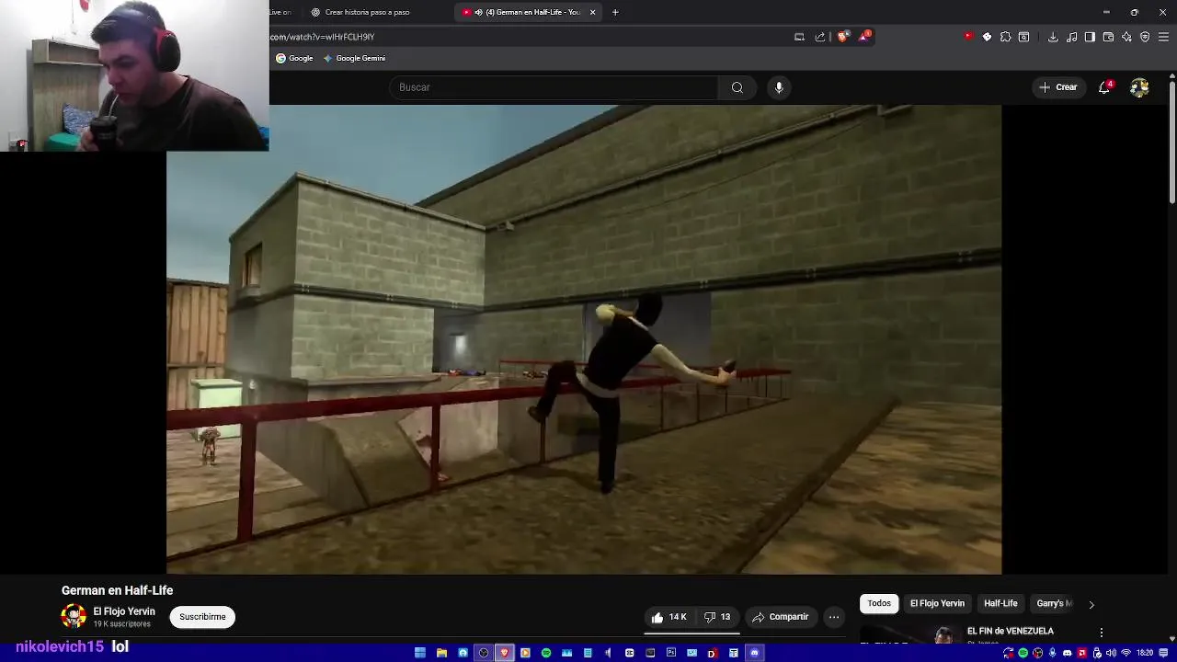Open a new browser tab
Image resolution: width=1177 pixels, height=662 pixels.
[615, 12]
